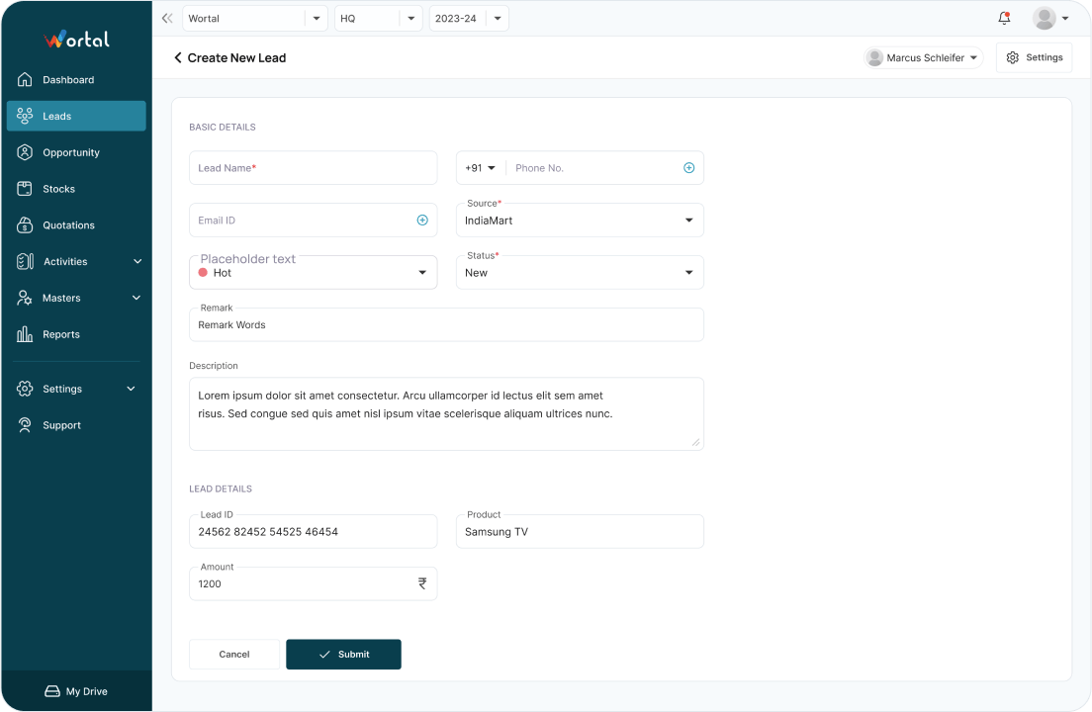Click the plus icon in Email ID field
1092x712 pixels.
[x=422, y=221]
